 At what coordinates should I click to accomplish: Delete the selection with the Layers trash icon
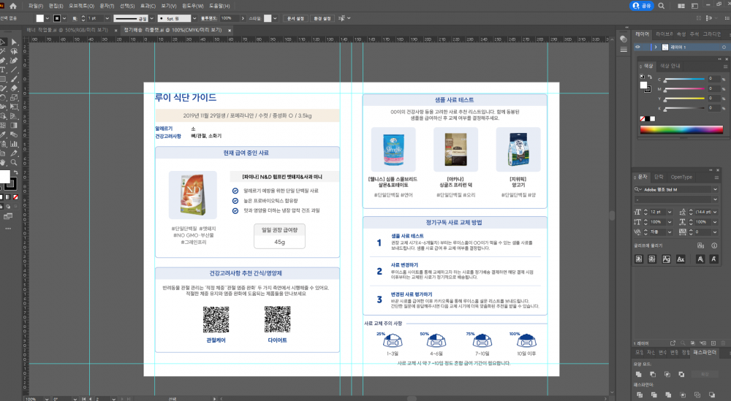point(723,343)
